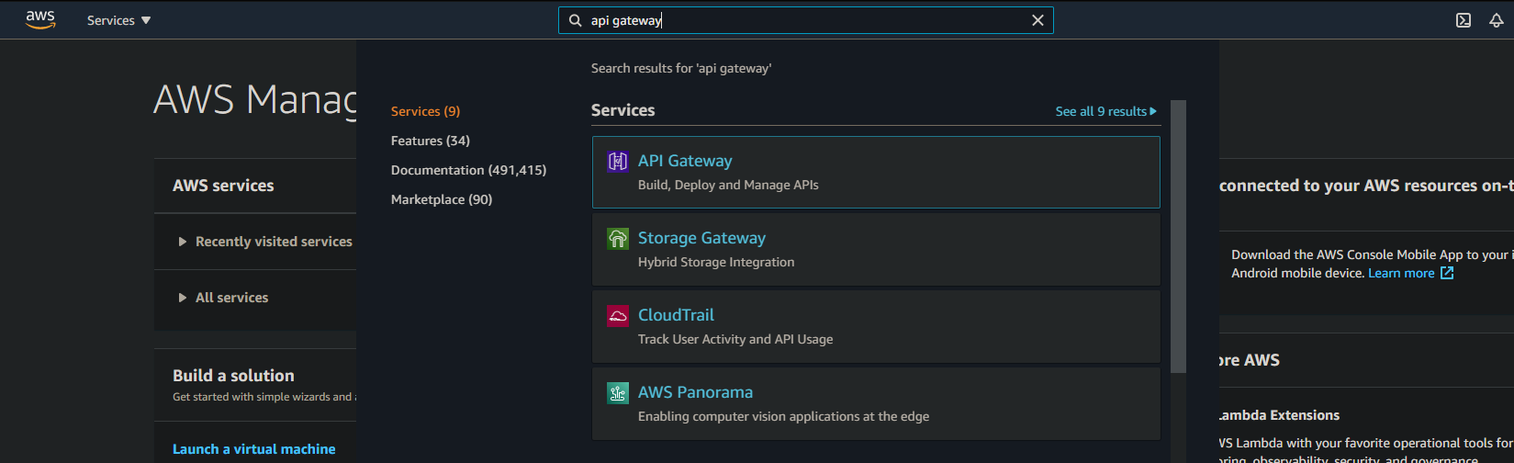Open the API Gateway link
The width and height of the screenshot is (1514, 463).
tap(685, 161)
